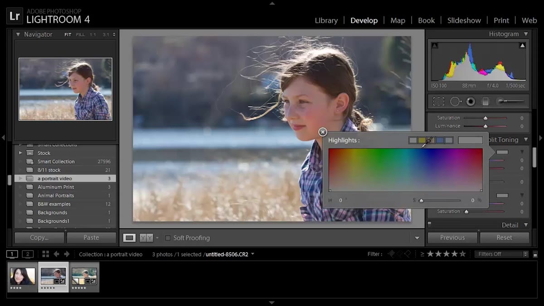Click the rating filter stars

click(x=447, y=254)
